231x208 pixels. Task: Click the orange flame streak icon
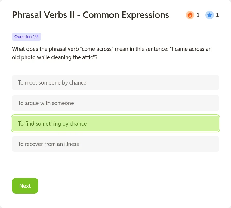(190, 15)
